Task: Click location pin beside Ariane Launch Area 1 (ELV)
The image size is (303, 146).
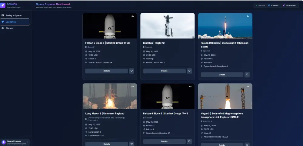Action: click(201, 137)
